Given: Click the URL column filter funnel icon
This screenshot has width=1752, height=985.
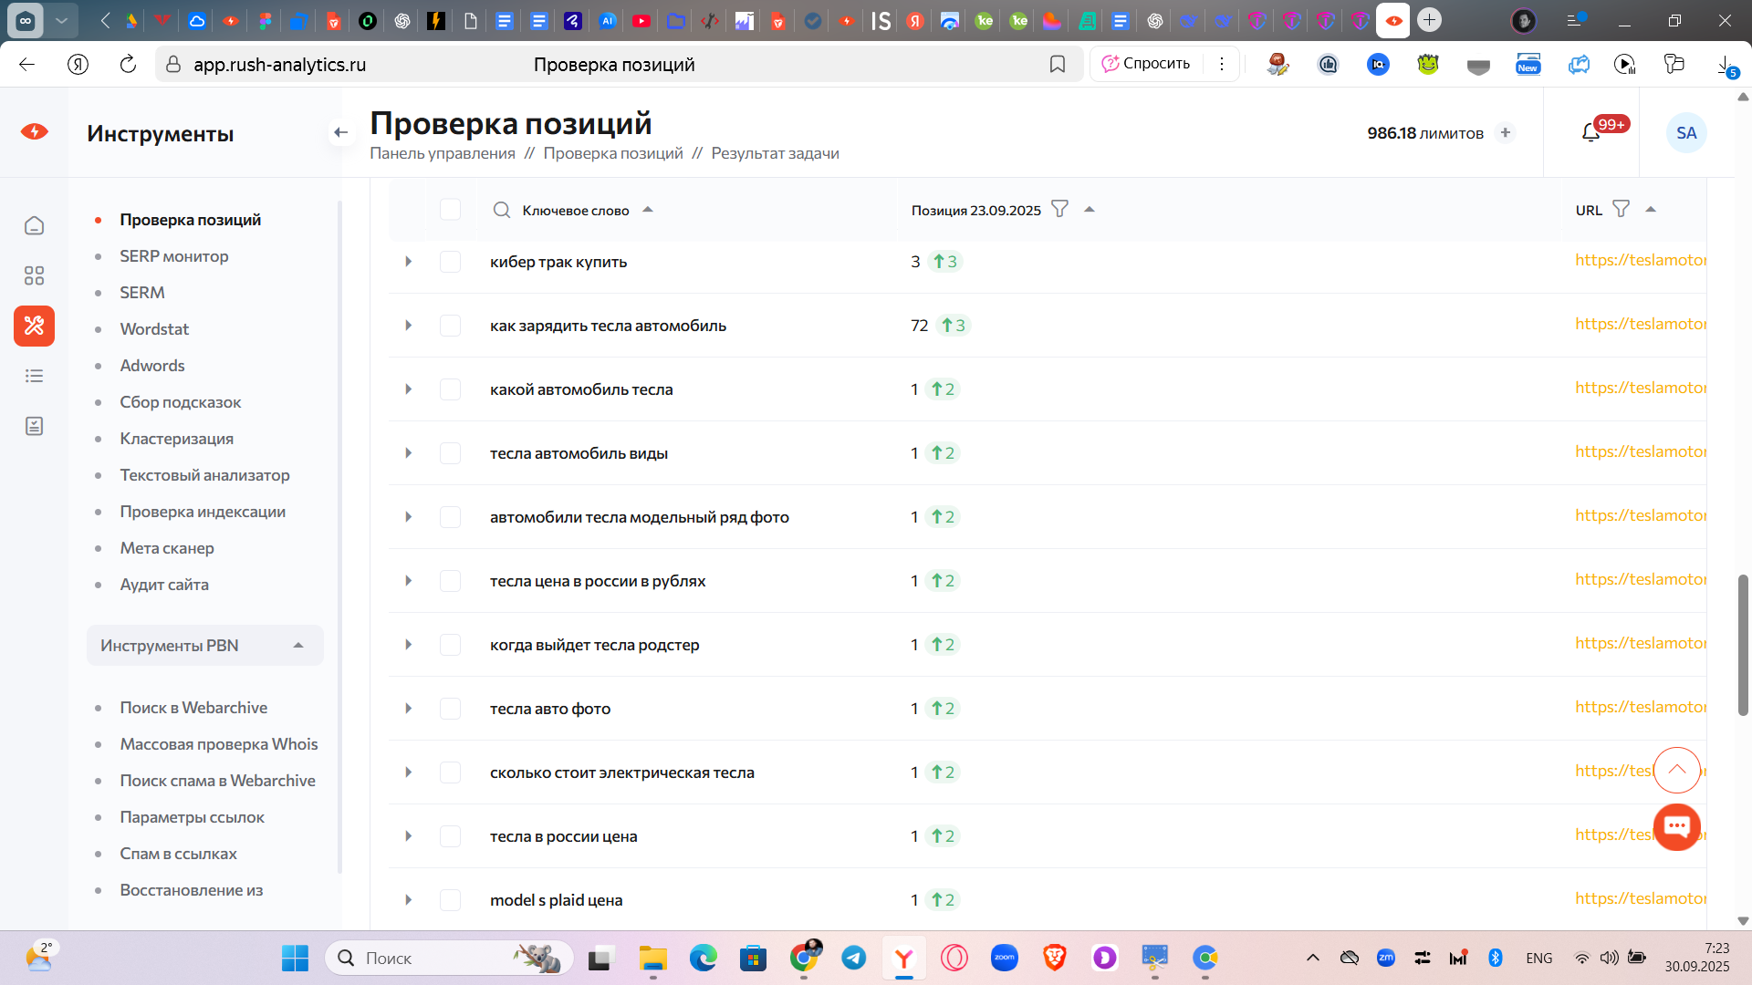Looking at the screenshot, I should 1621,209.
